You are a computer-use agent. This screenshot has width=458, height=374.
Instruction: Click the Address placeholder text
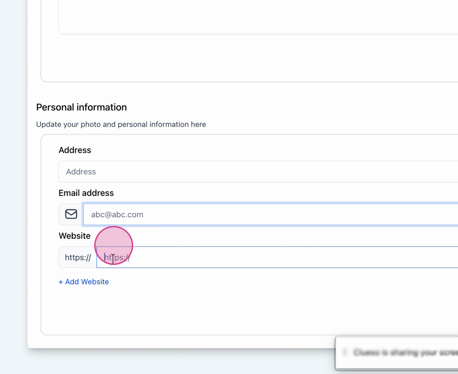[x=81, y=172]
